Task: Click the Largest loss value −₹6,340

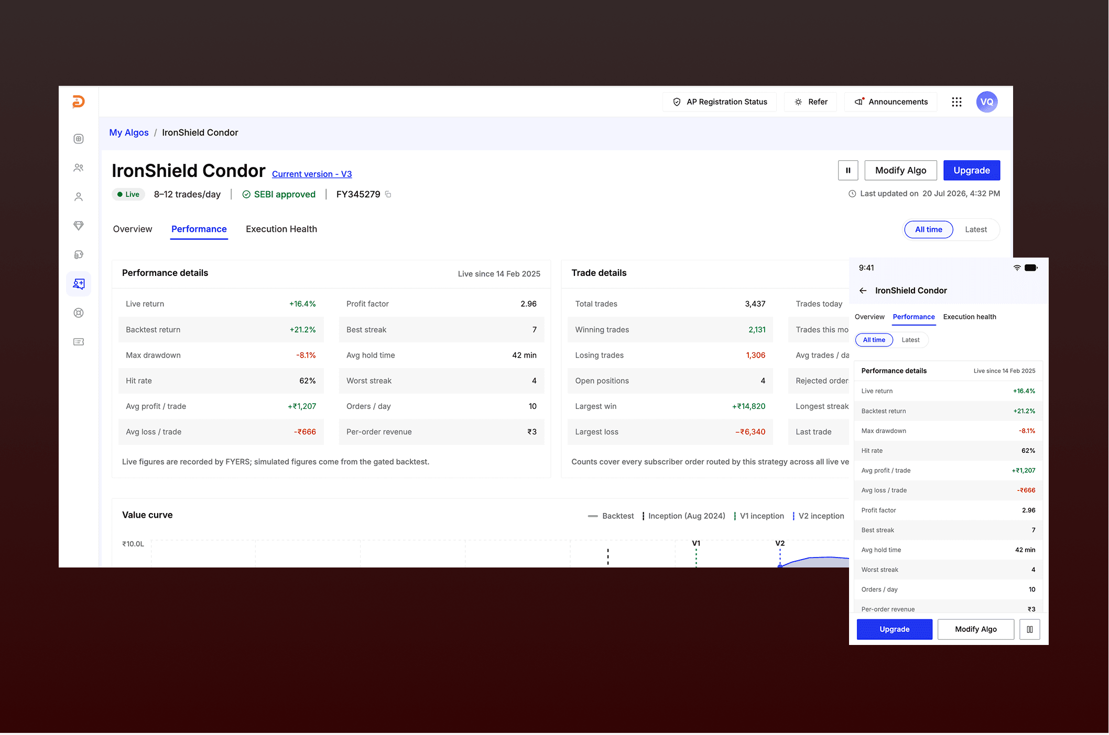Action: click(x=750, y=432)
